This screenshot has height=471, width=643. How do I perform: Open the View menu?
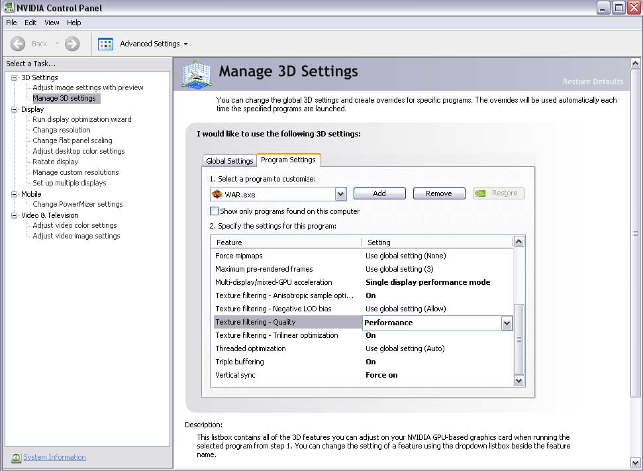[x=52, y=23]
